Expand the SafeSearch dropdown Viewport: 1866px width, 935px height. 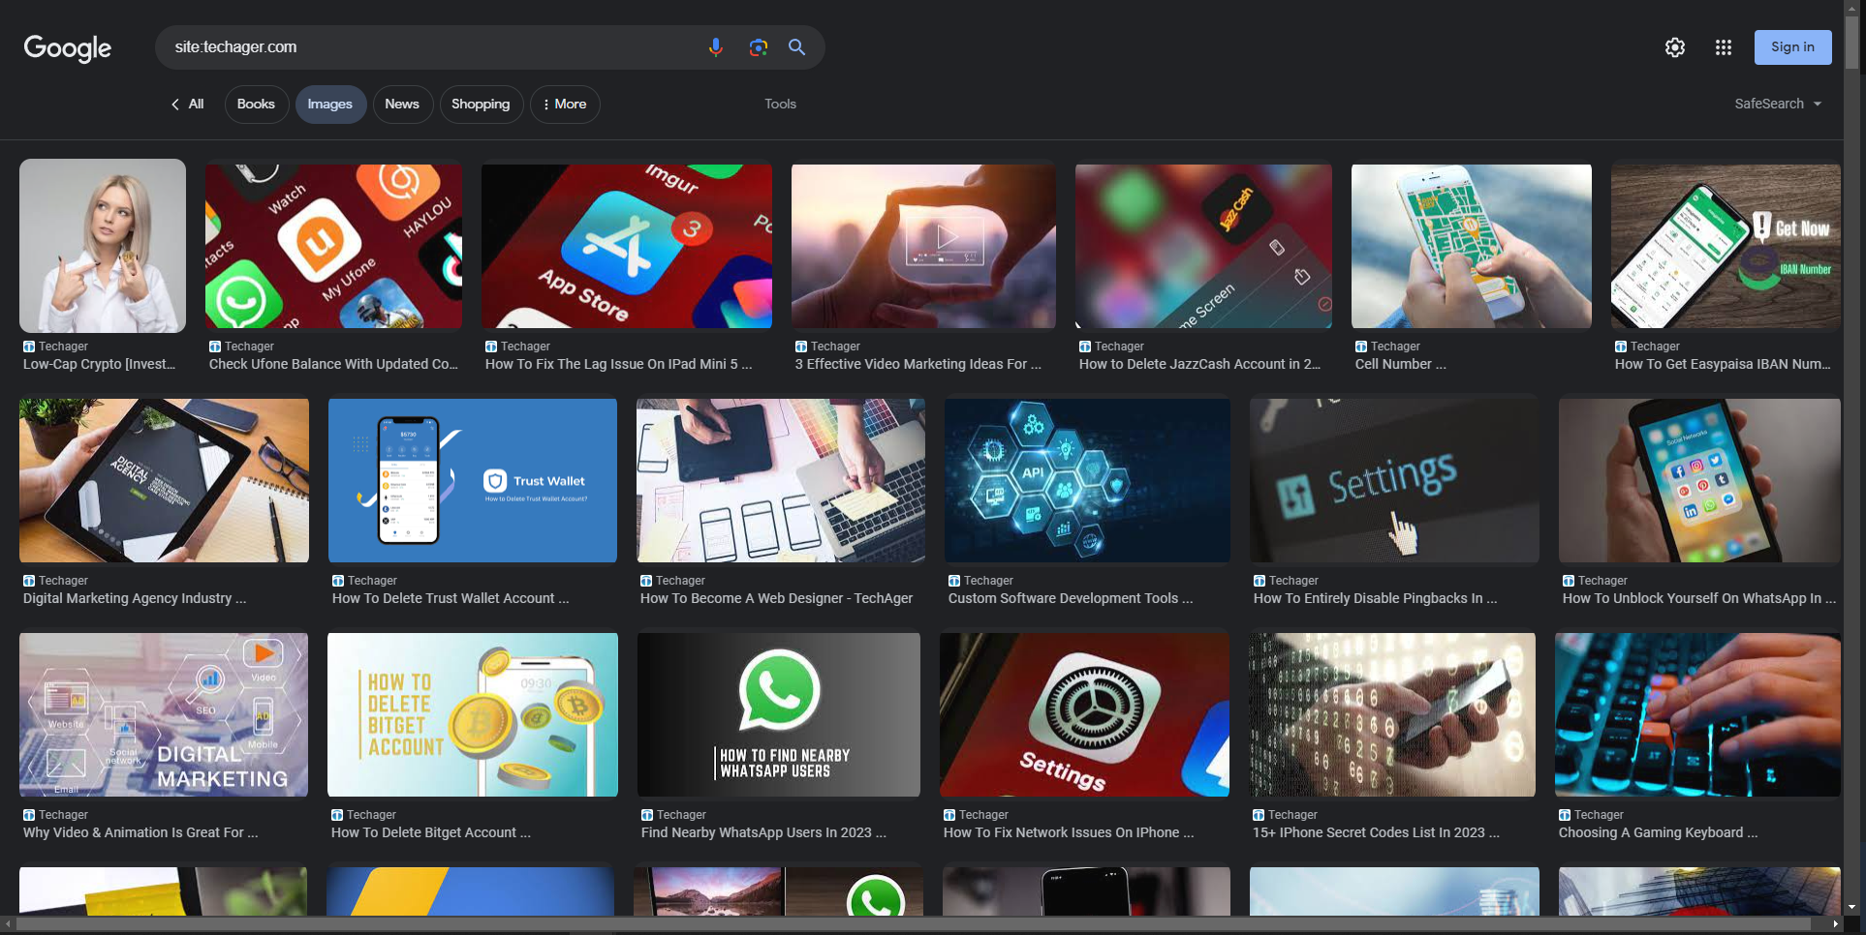(1778, 105)
